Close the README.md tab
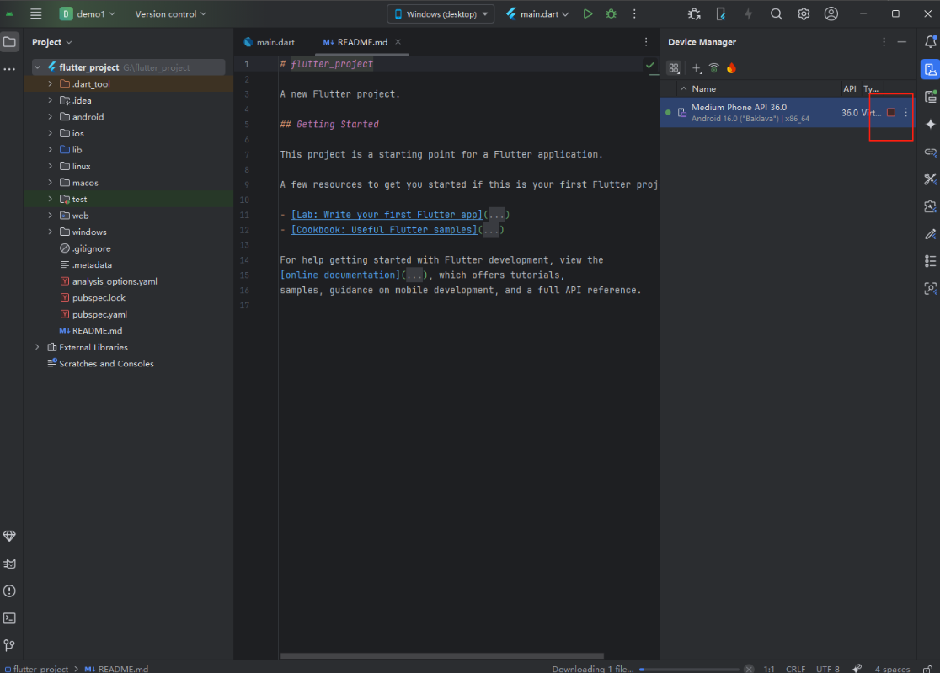The height and width of the screenshot is (673, 940). (x=398, y=42)
